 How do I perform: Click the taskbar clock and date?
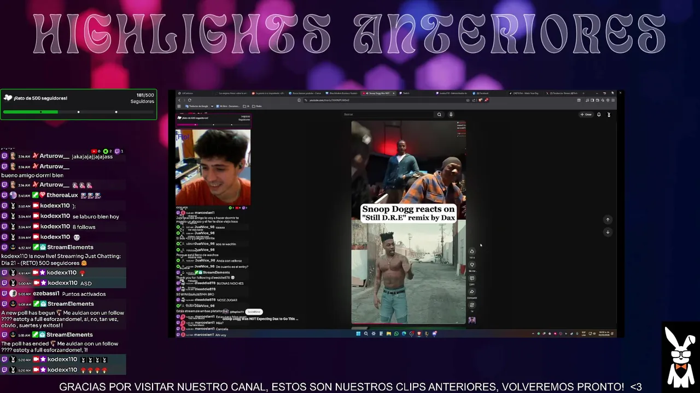pyautogui.click(x=605, y=334)
